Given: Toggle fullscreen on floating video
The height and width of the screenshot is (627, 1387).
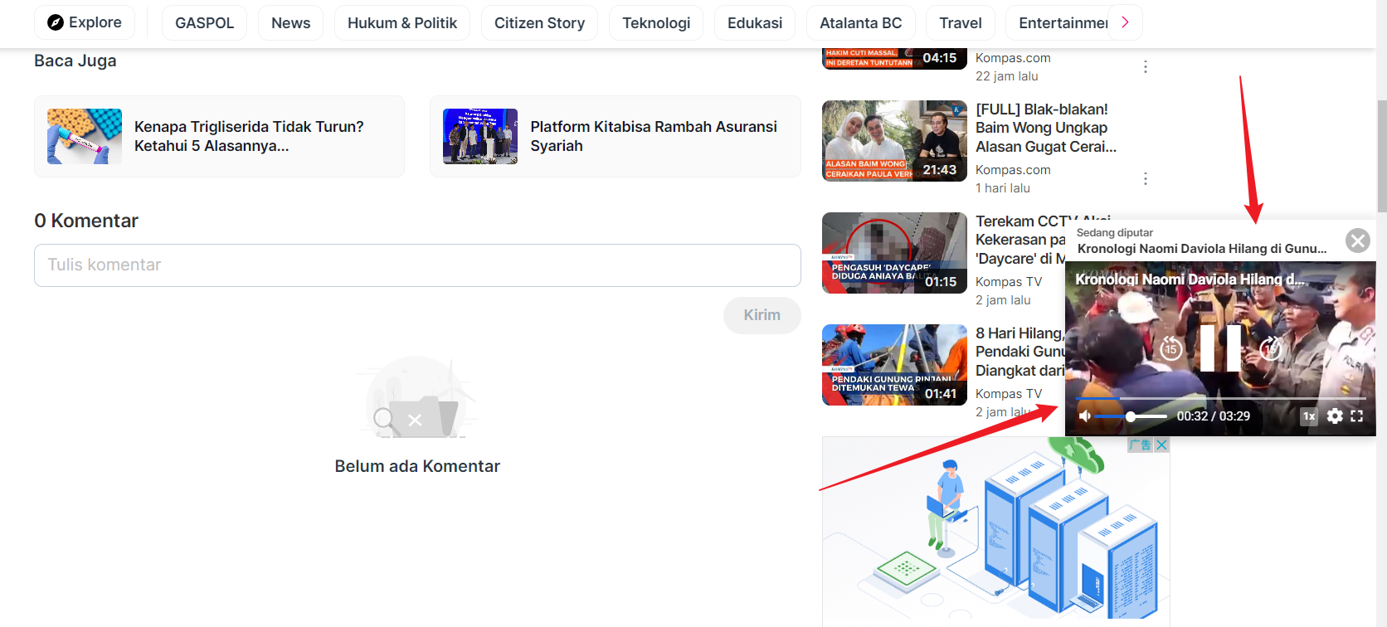Looking at the screenshot, I should click(1357, 416).
